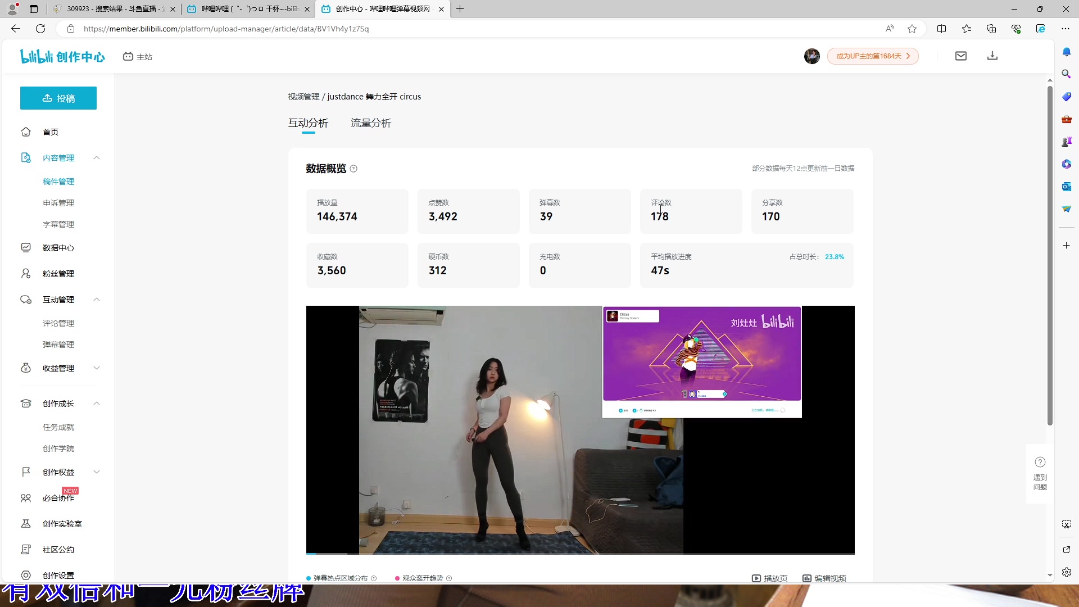Collapse the 创作成长 section chevron
This screenshot has height=607, width=1079.
(97, 404)
